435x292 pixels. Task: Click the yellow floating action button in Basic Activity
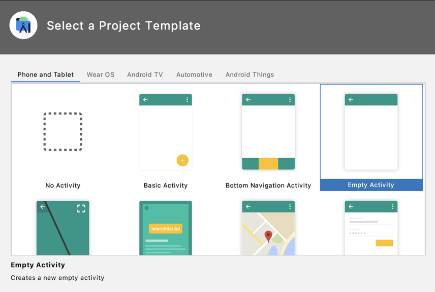[x=182, y=160]
